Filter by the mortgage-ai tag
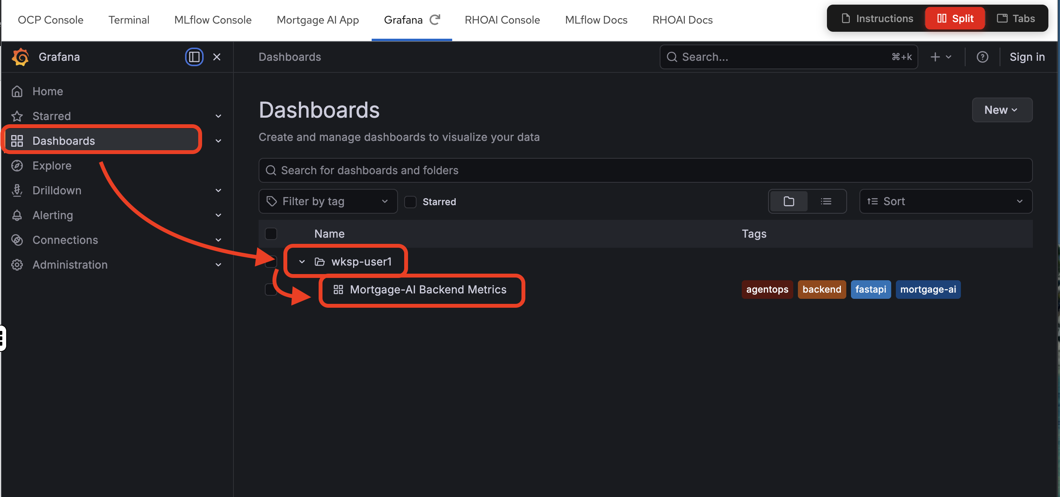Screen dimensions: 1060x497 pyautogui.click(x=928, y=289)
